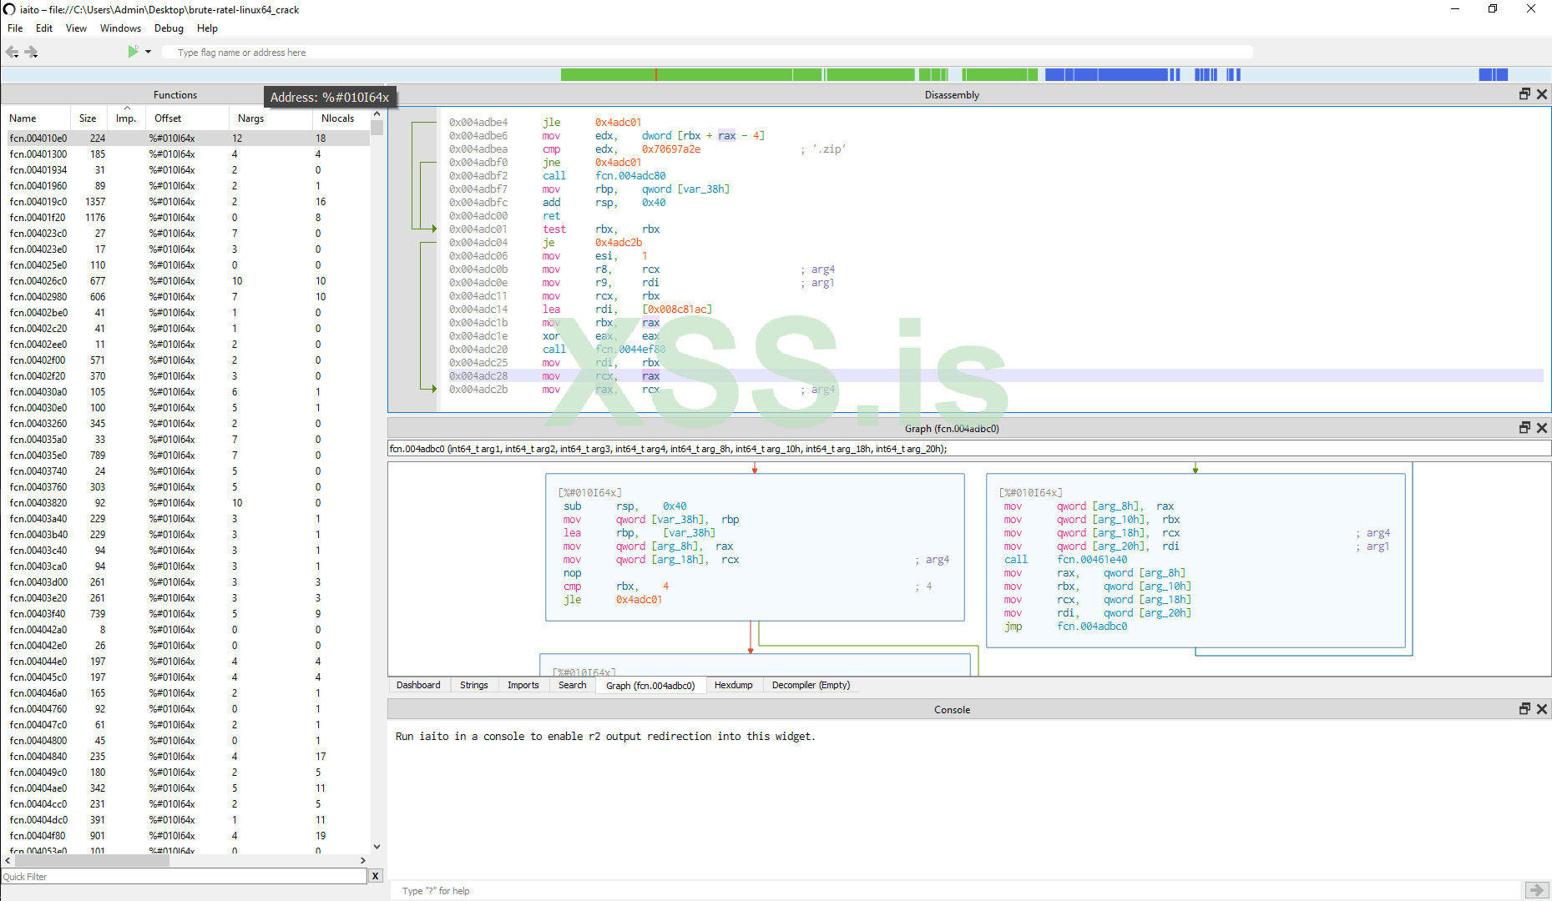This screenshot has width=1552, height=901.
Task: Select function fcn.004019c0 in the list
Action: point(186,202)
